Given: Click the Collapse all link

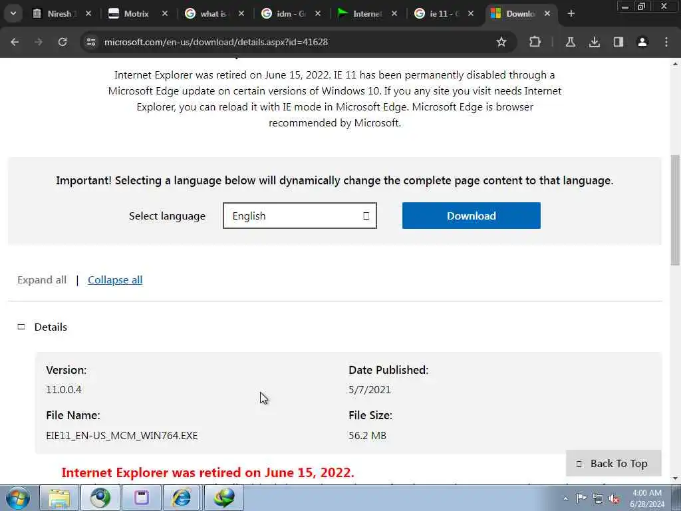Looking at the screenshot, I should [x=115, y=280].
